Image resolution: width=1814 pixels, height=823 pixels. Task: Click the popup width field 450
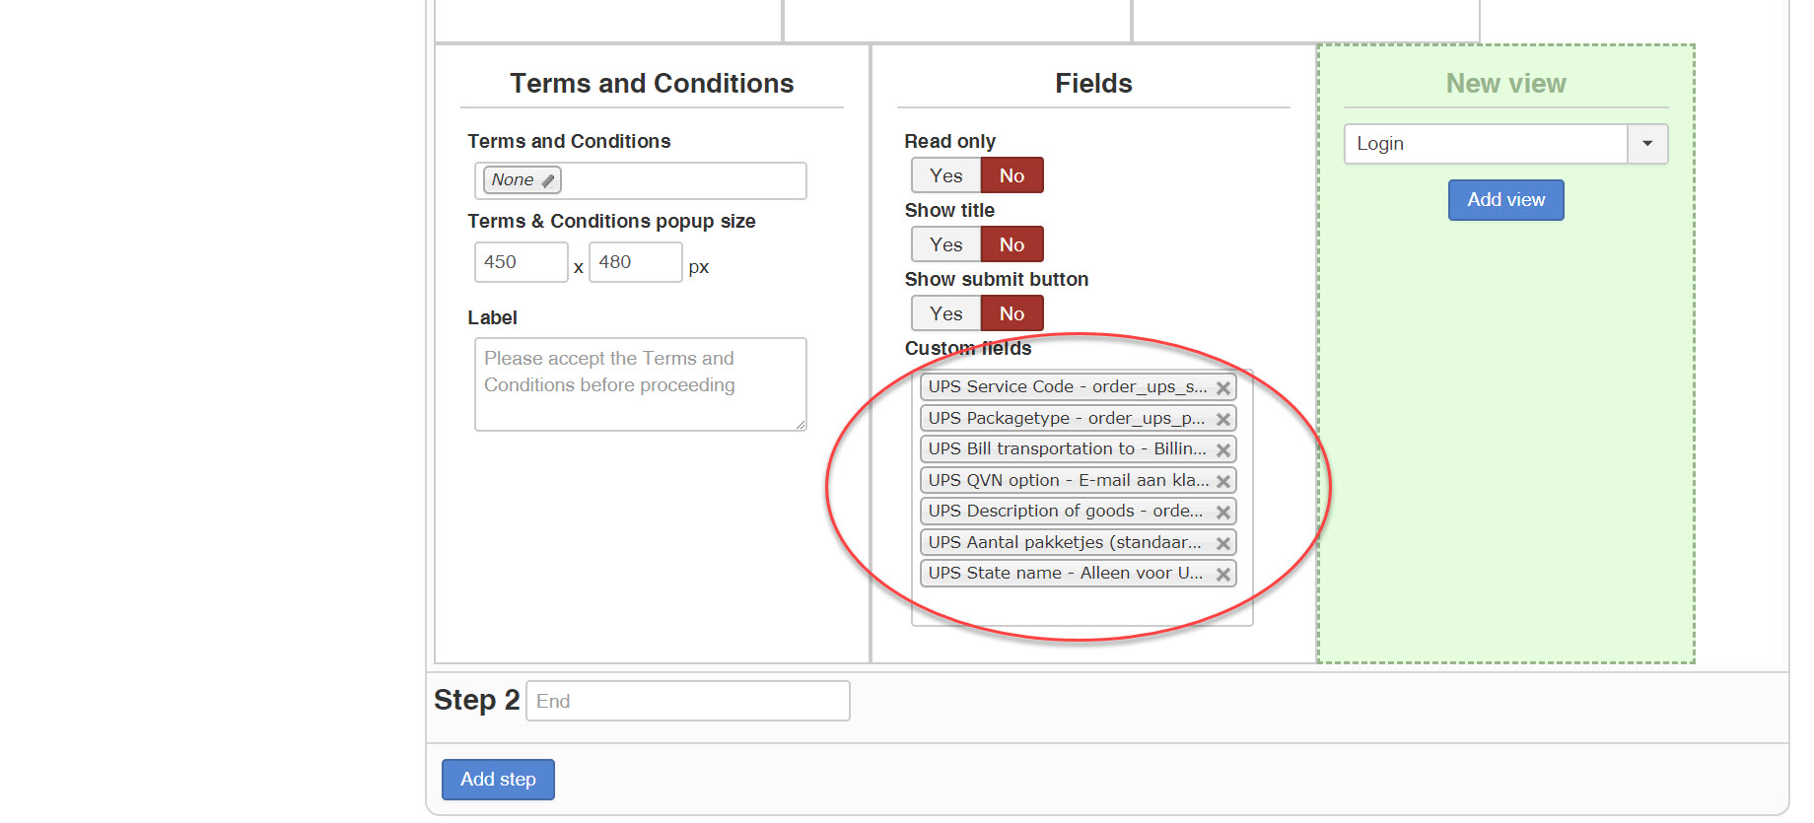521,262
